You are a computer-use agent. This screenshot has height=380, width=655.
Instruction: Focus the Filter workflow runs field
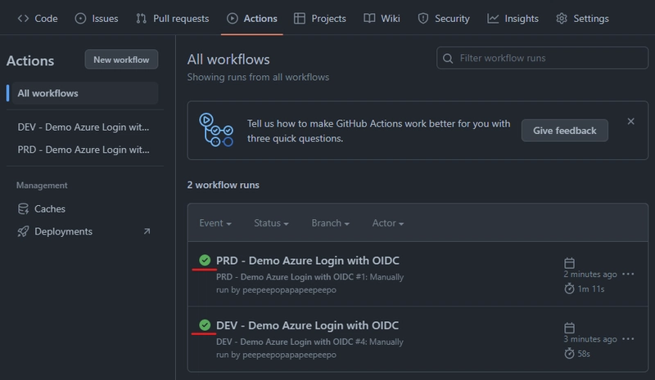[542, 58]
